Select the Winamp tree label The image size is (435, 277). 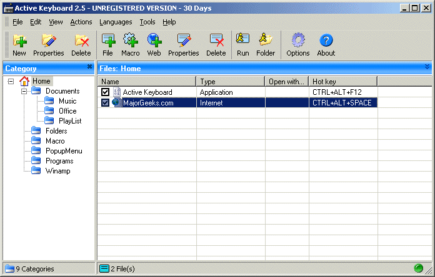57,171
